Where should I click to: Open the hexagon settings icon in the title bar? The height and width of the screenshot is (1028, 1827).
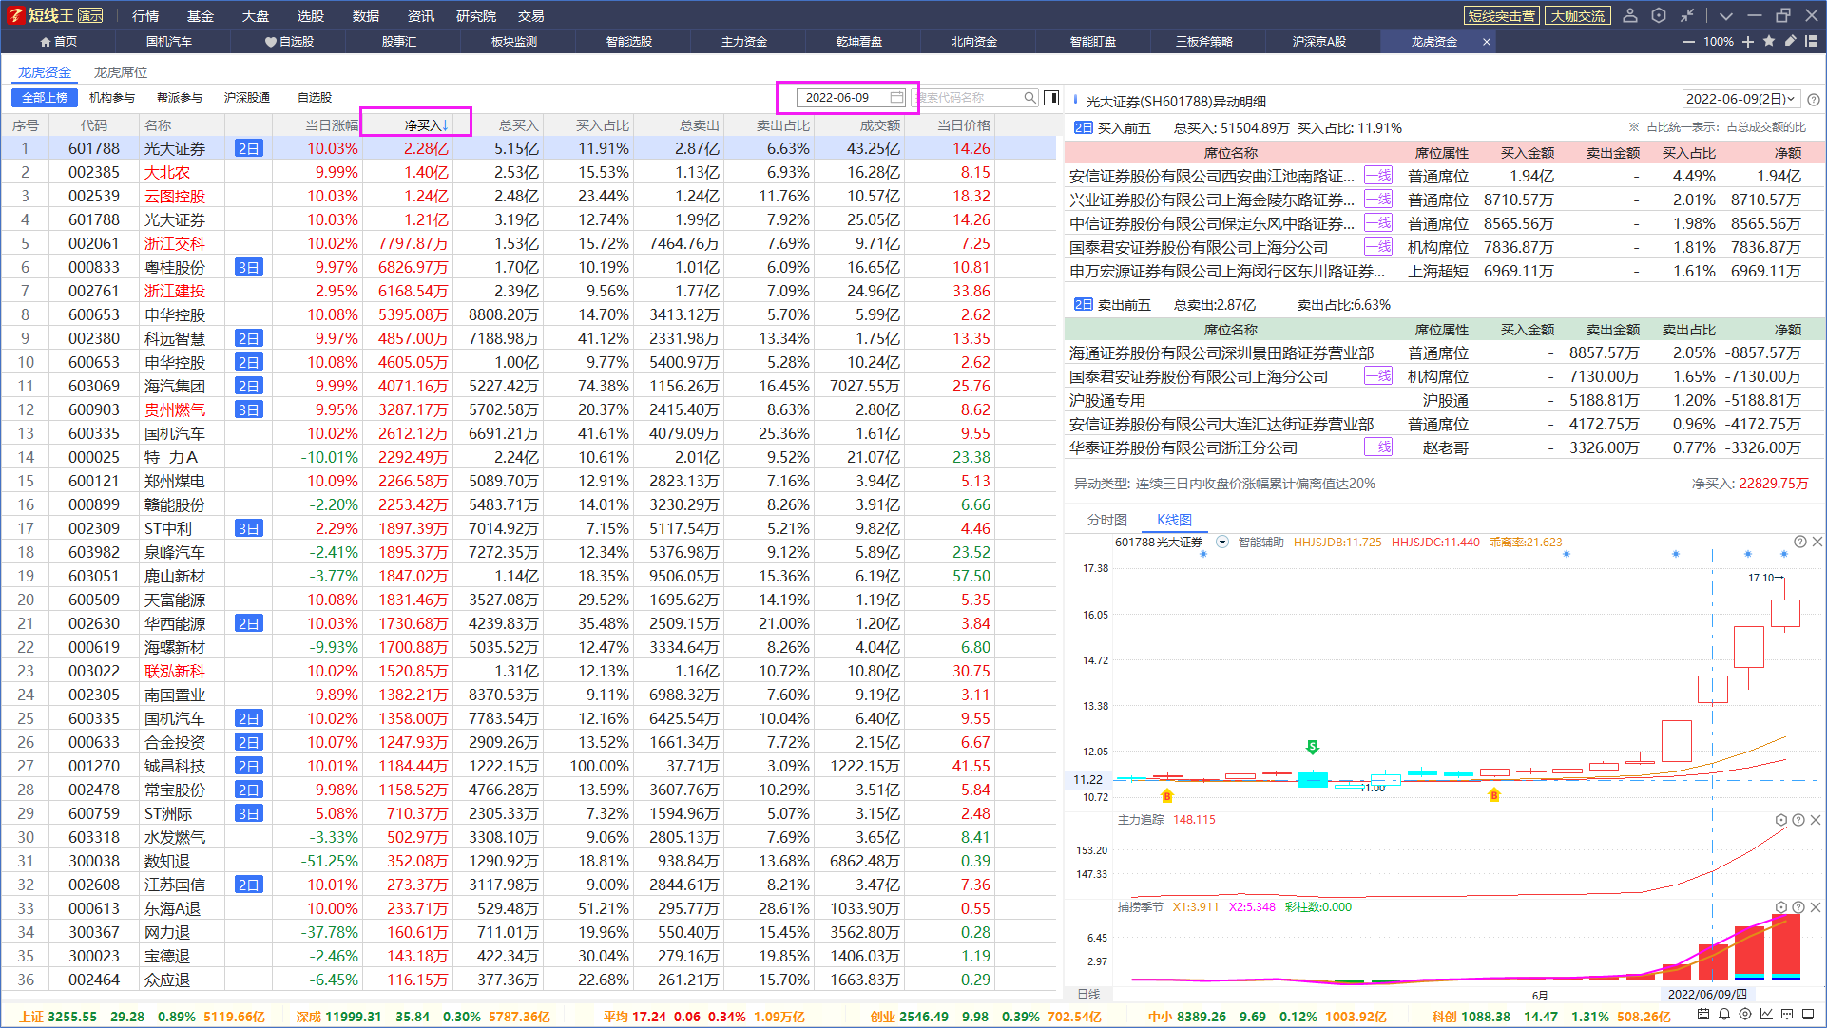pos(1659,15)
